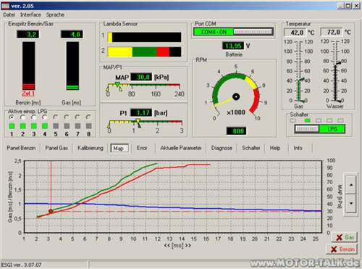The height and width of the screenshot is (269, 362).
Task: Click the Gas thermometer gauge
Action: [x=298, y=71]
